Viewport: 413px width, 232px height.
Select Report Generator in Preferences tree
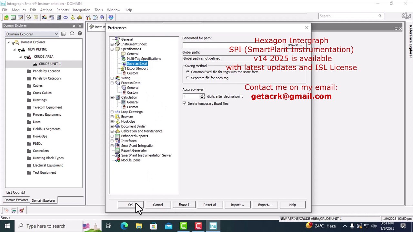134,150
